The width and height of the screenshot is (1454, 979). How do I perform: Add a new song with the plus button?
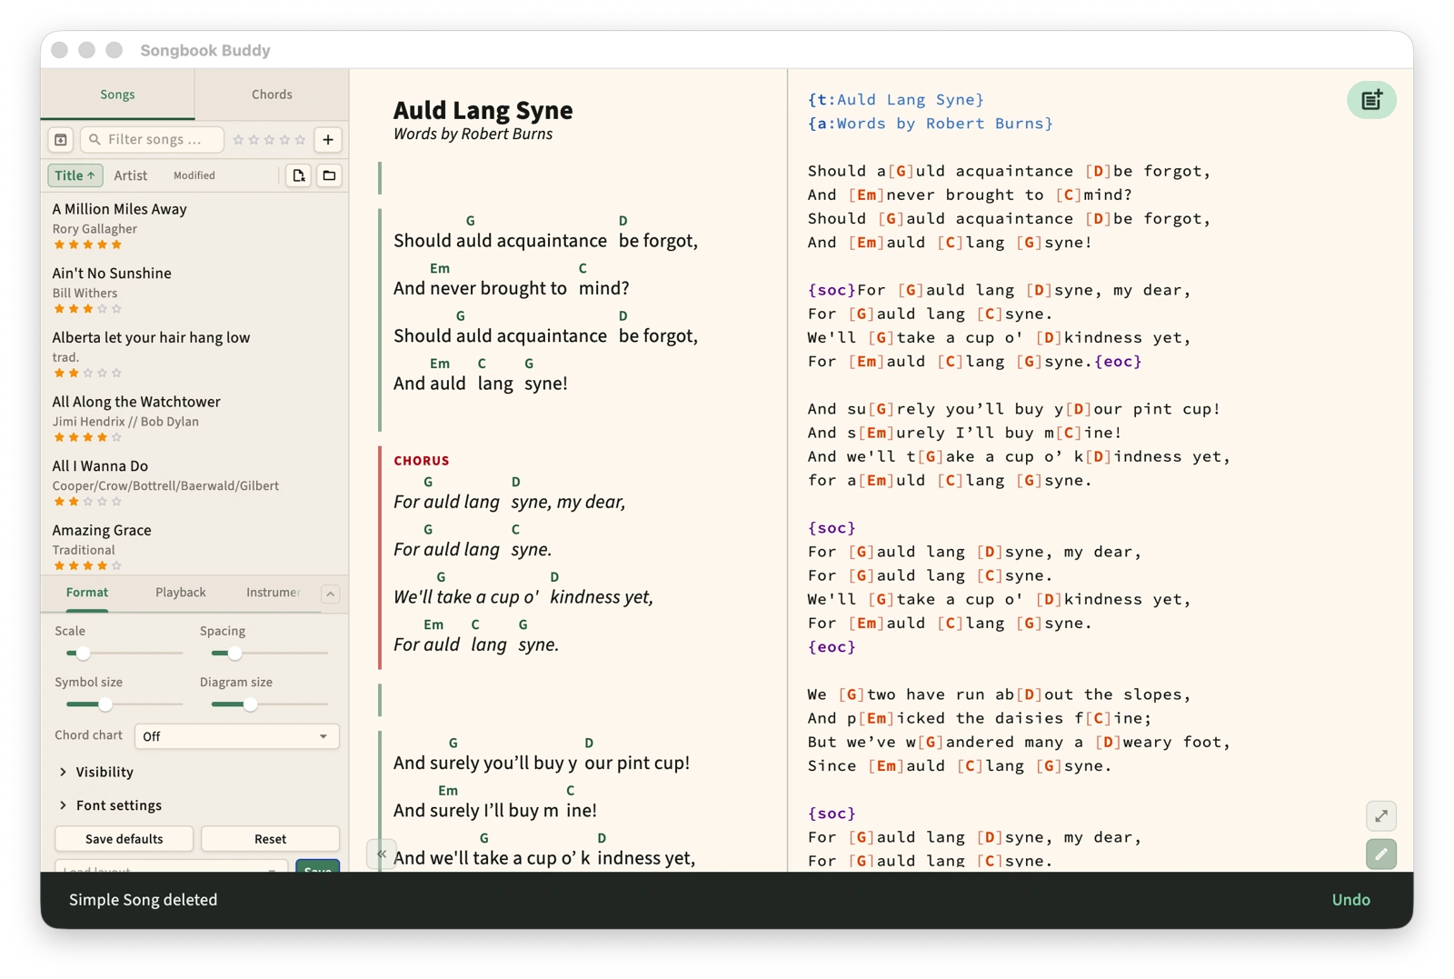tap(328, 139)
